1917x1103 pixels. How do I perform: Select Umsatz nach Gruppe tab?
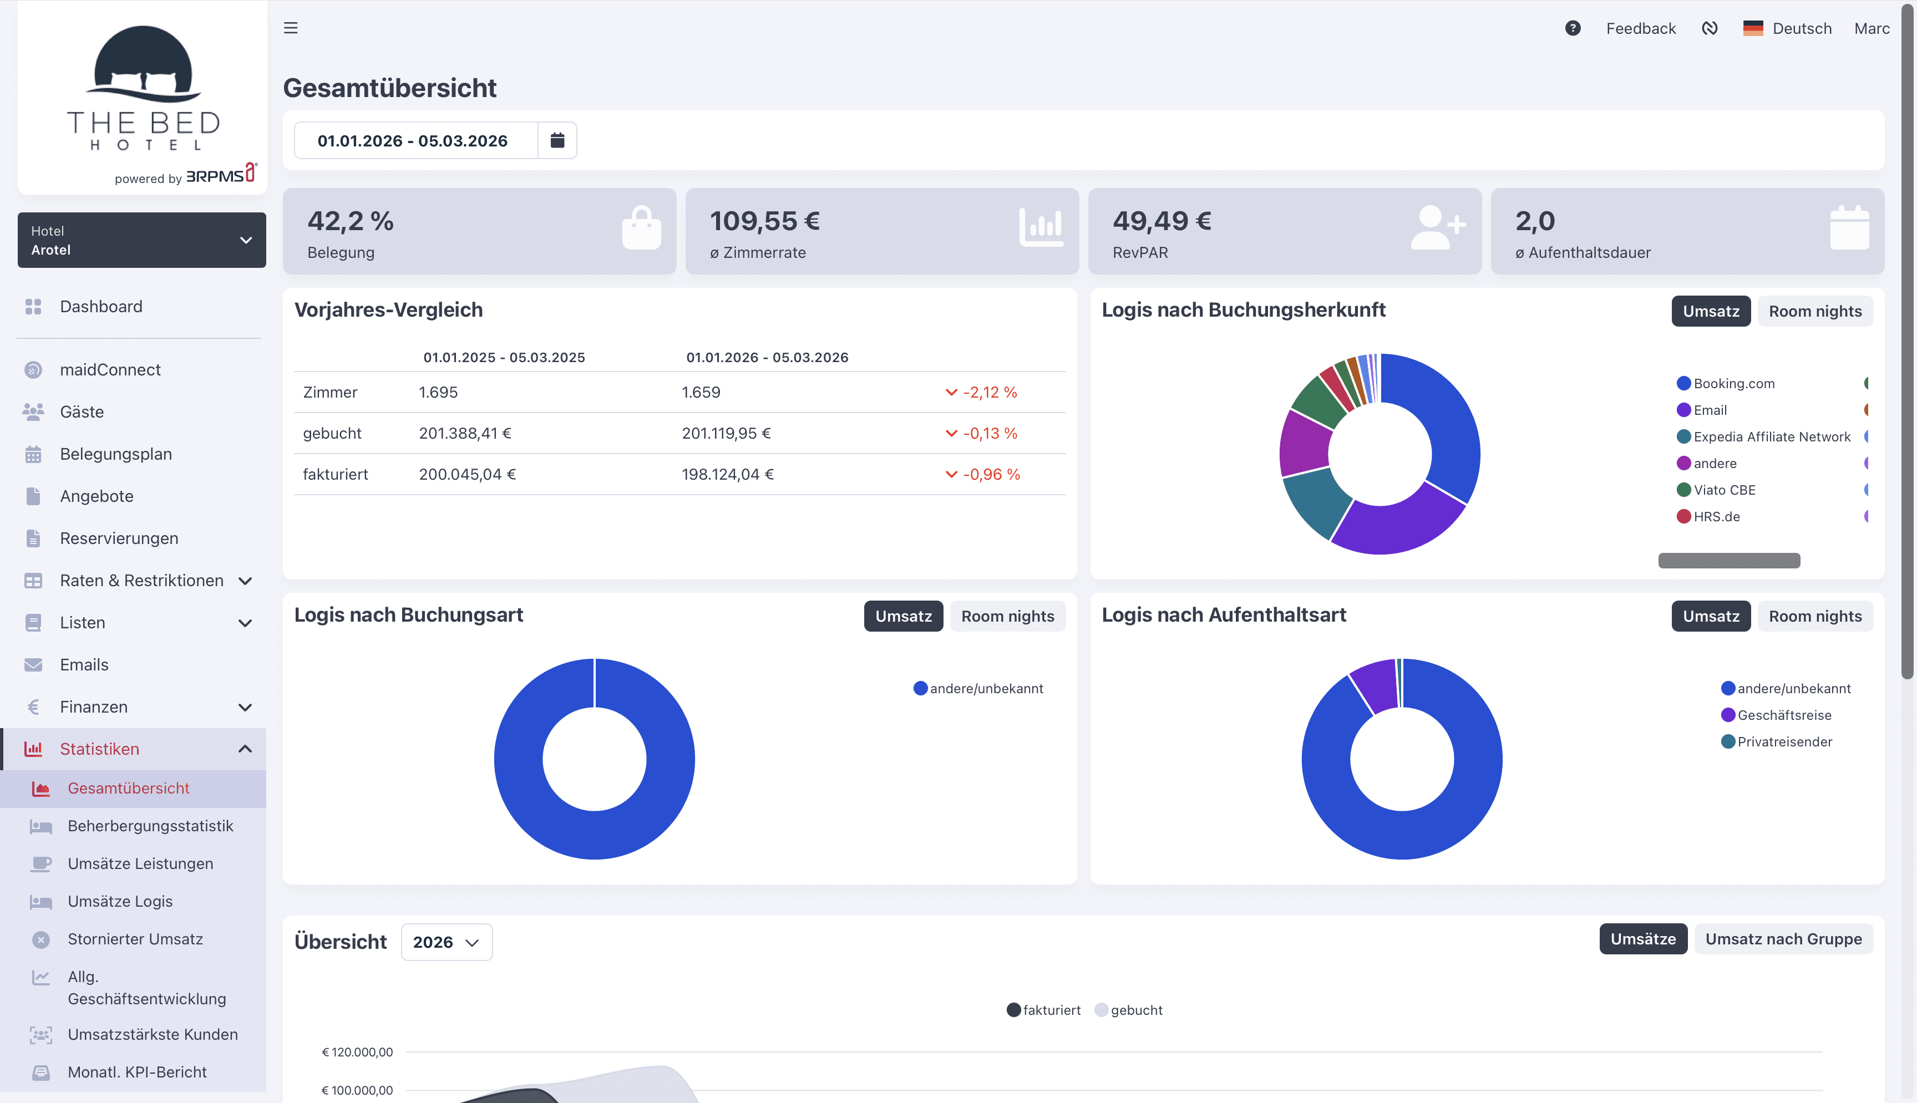1782,939
